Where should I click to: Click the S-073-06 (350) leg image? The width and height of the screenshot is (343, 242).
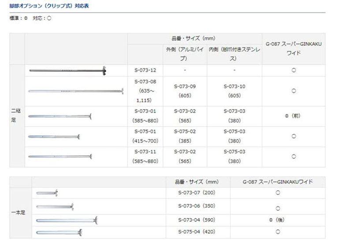55,206
